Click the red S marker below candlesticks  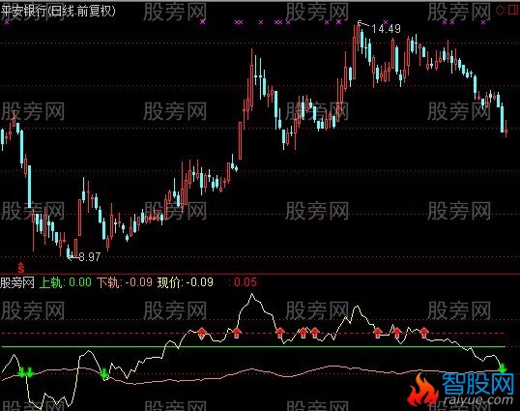(21, 267)
